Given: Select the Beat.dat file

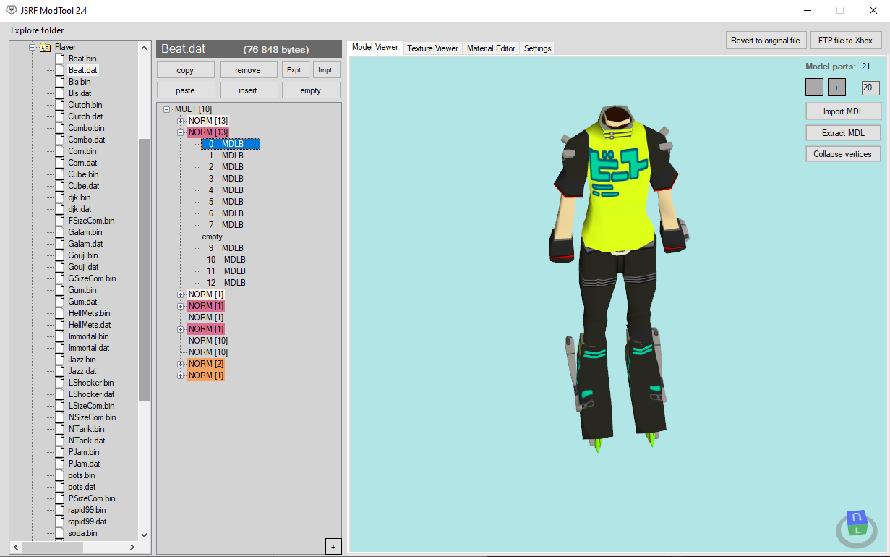Looking at the screenshot, I should coord(83,70).
